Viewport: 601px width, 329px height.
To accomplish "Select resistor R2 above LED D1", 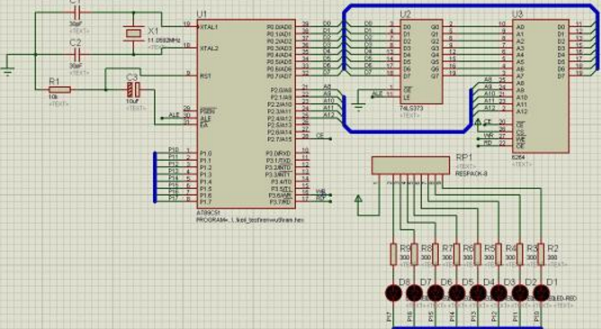I will coord(541,253).
